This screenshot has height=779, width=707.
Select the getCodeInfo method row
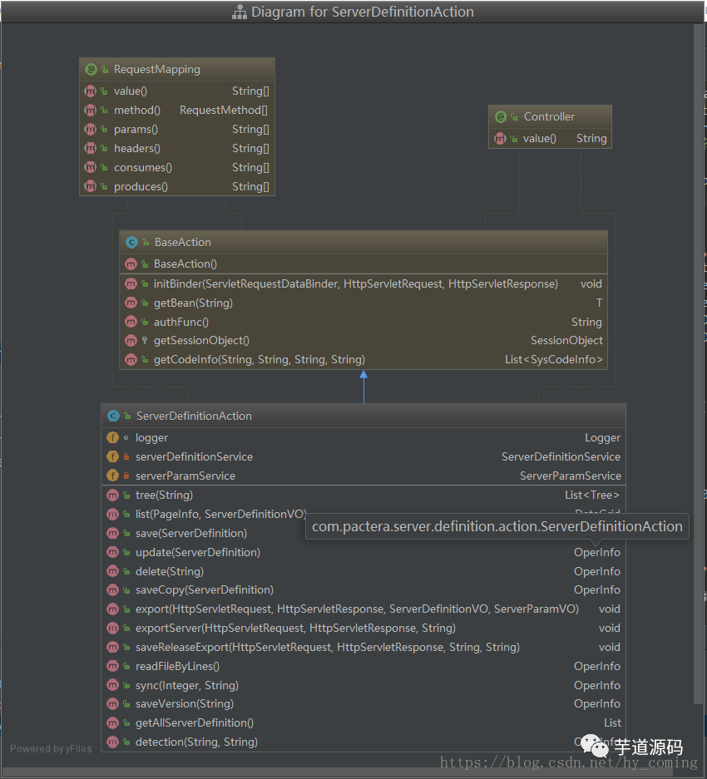pos(363,360)
